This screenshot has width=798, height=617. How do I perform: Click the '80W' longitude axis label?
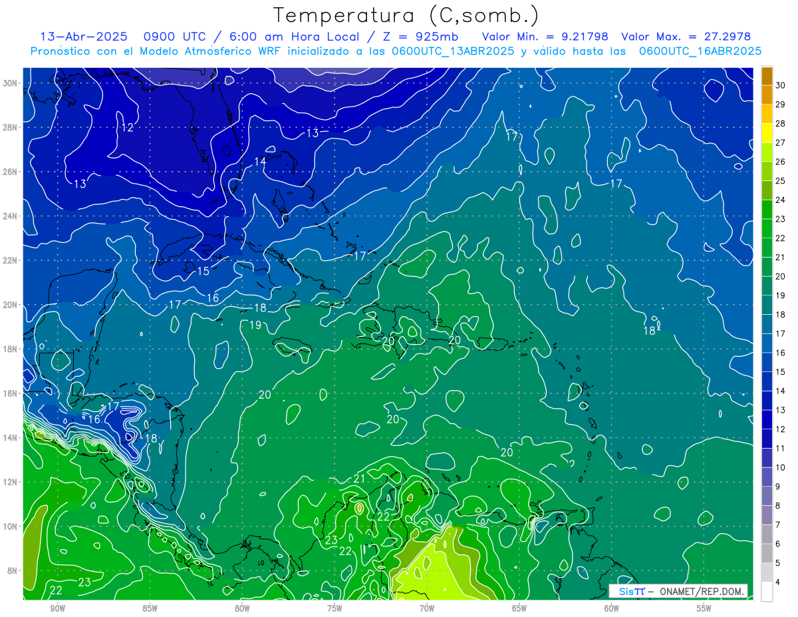coord(242,608)
